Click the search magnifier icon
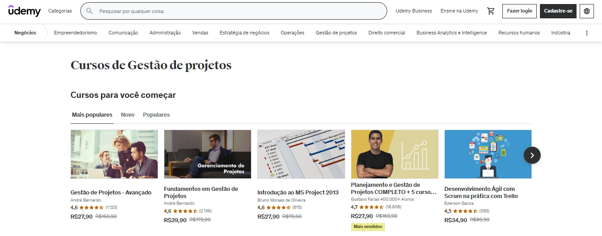 (x=89, y=11)
